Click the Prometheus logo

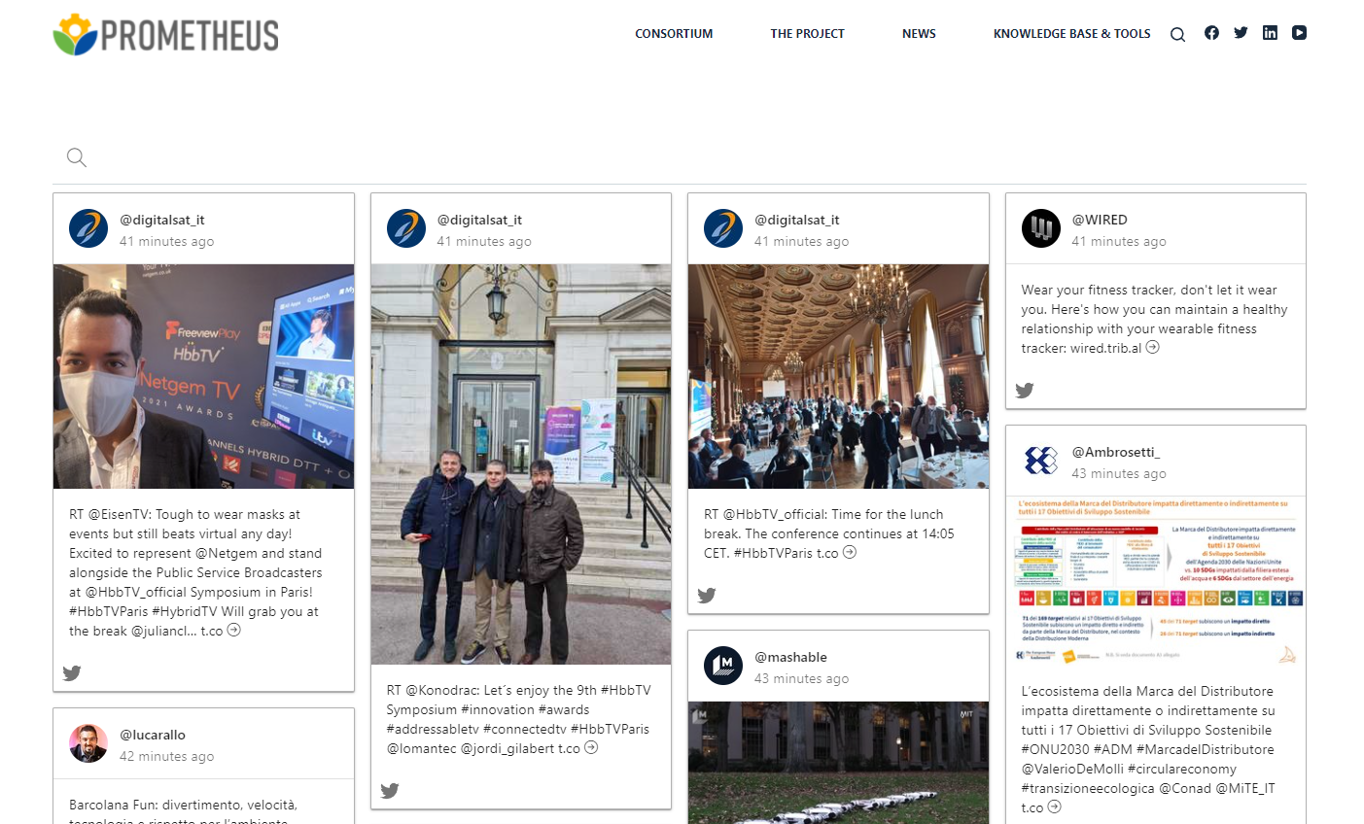(165, 35)
